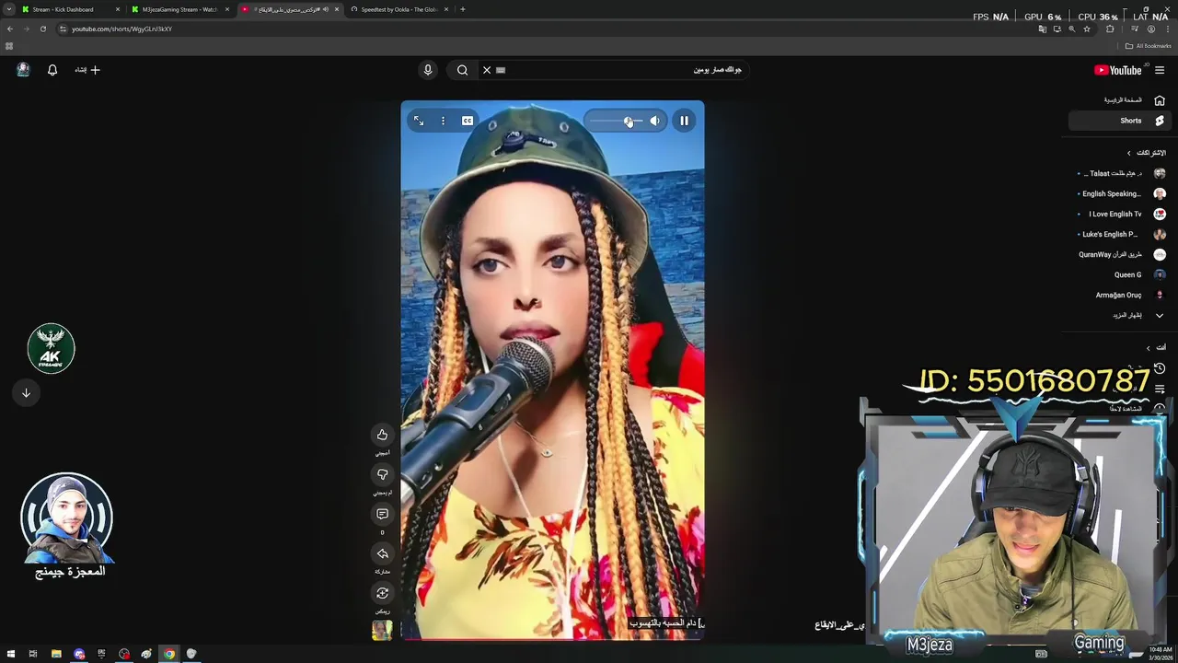Screen dimensions: 1178x663
Task: Click into the YouTube search field
Action: tap(612, 70)
